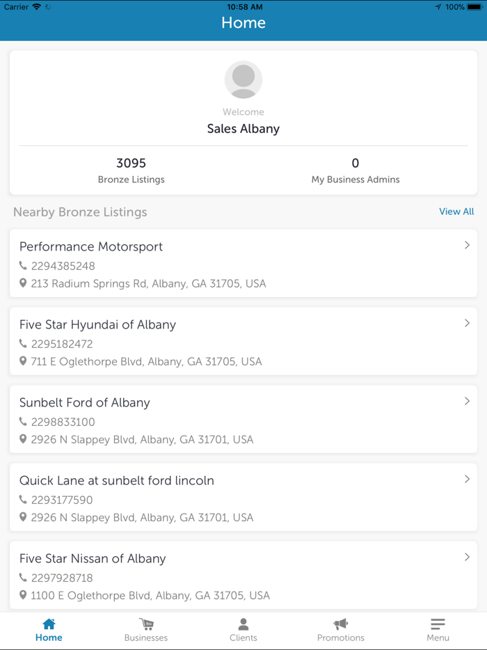Switch to the Promotions tab label
Screen dimensions: 487x650
340,637
